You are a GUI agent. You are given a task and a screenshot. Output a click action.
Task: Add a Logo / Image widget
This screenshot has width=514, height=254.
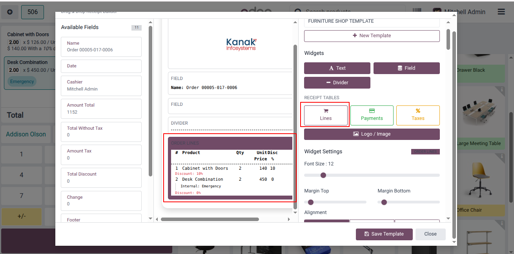372,134
